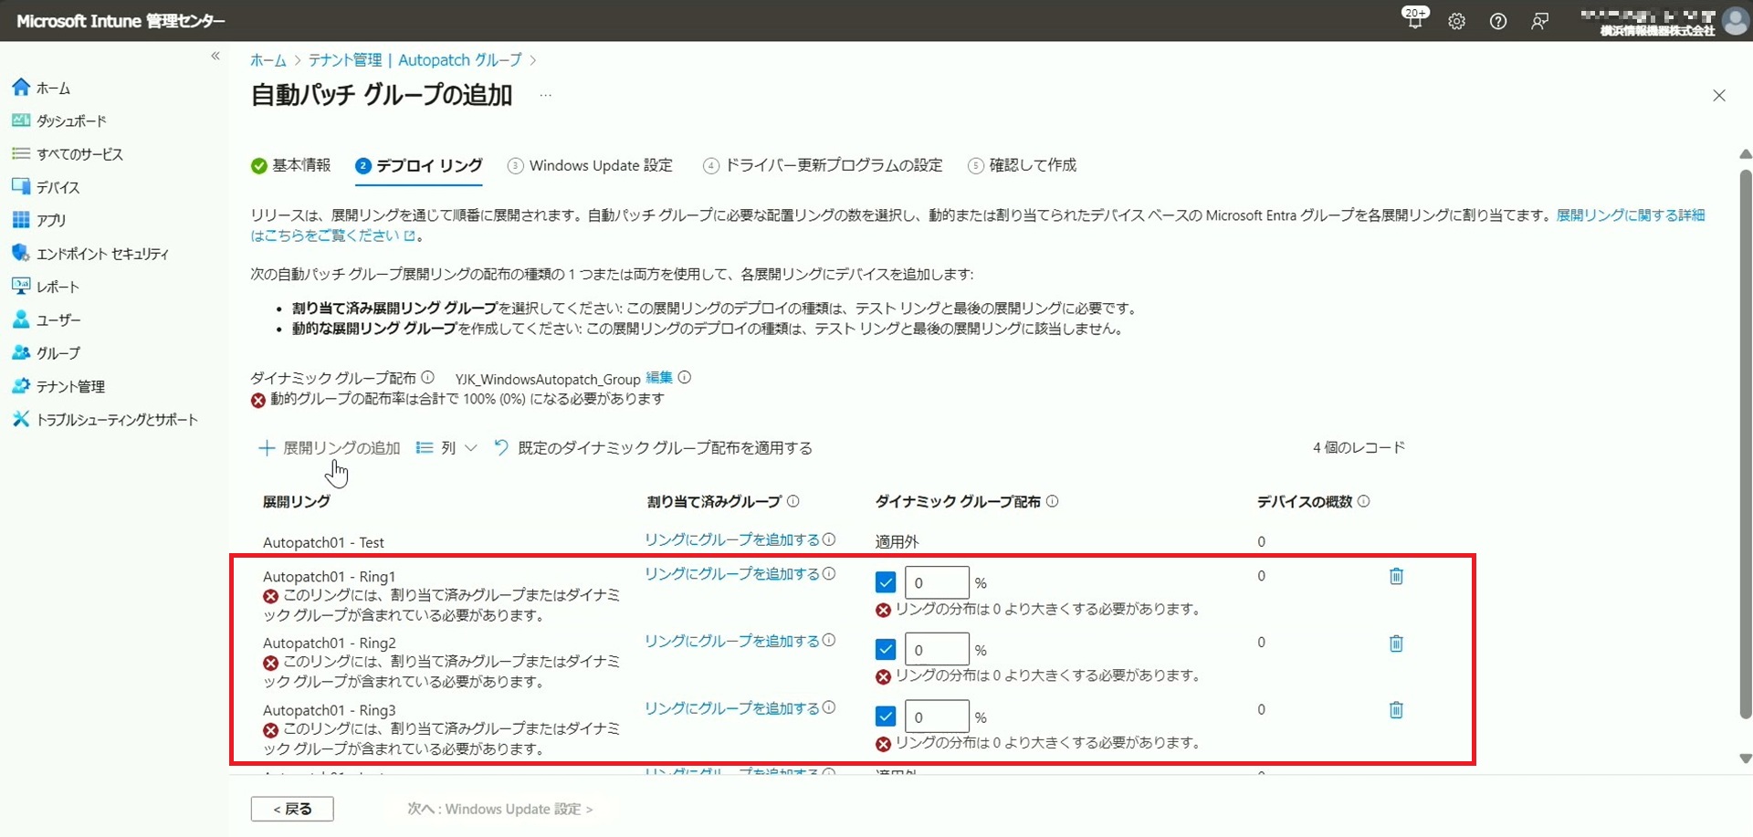The image size is (1753, 837).
Task: Click リングにグループを追加する for Ring2
Action: point(732,642)
